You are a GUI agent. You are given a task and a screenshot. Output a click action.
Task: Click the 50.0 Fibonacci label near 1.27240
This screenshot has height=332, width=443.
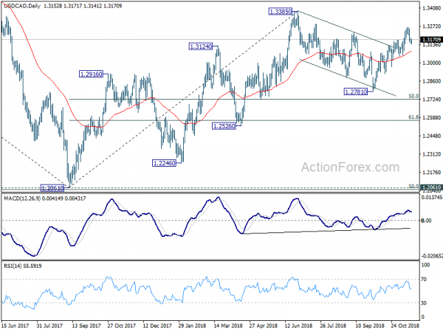click(413, 96)
